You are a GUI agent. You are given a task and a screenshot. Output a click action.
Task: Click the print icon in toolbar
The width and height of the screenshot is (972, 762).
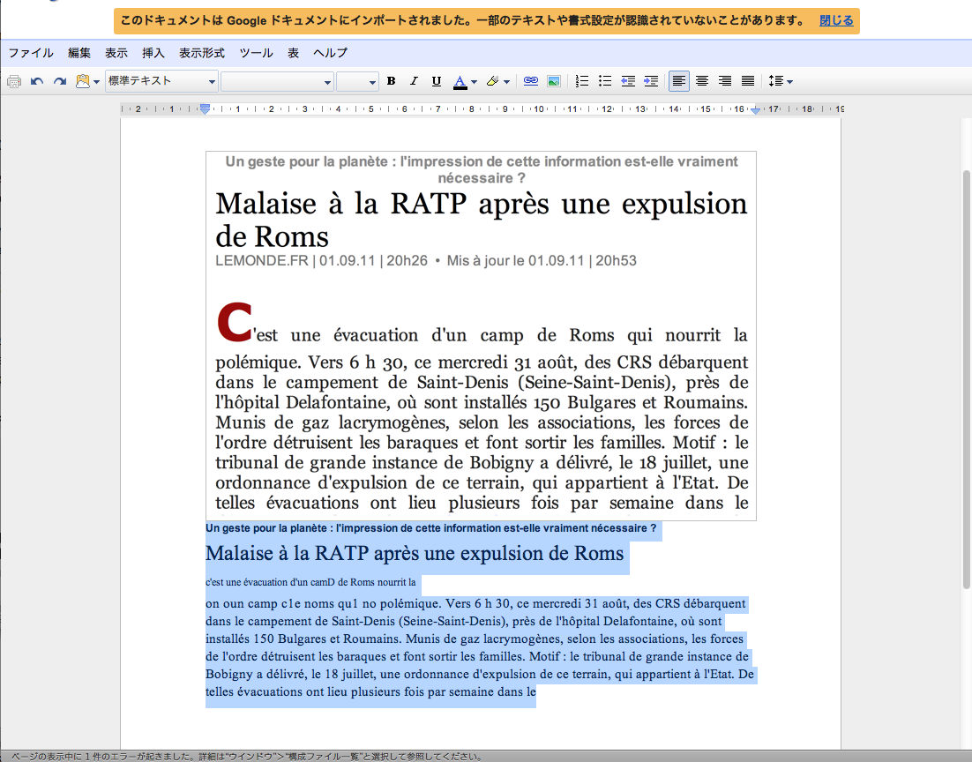coord(14,81)
